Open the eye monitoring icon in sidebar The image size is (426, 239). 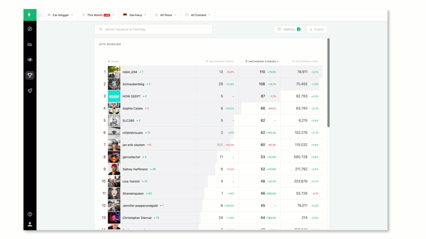(x=30, y=60)
